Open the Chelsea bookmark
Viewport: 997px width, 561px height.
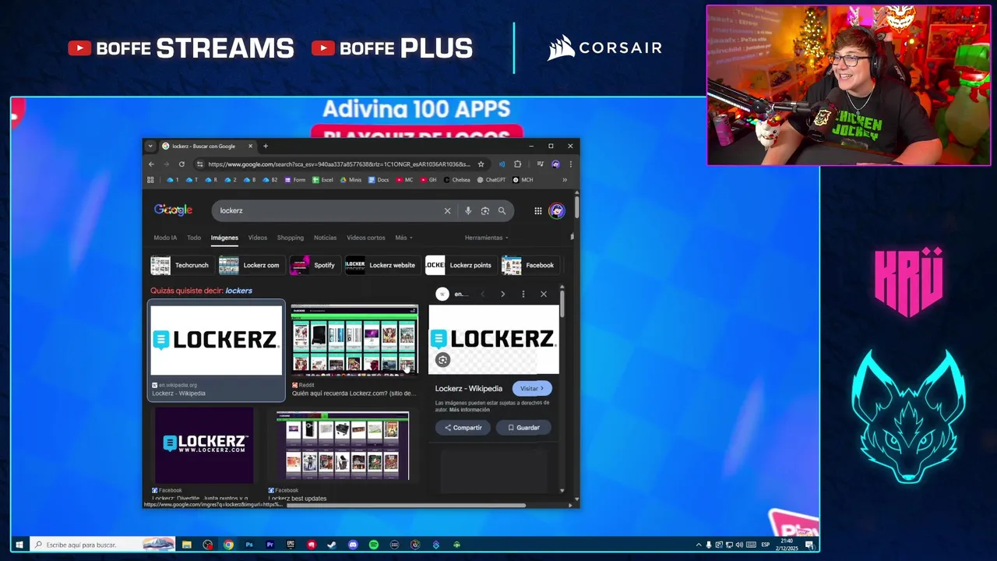coord(457,180)
